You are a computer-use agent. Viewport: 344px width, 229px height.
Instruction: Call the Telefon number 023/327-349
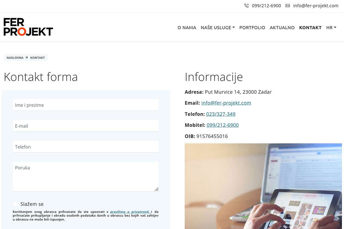coord(220,114)
